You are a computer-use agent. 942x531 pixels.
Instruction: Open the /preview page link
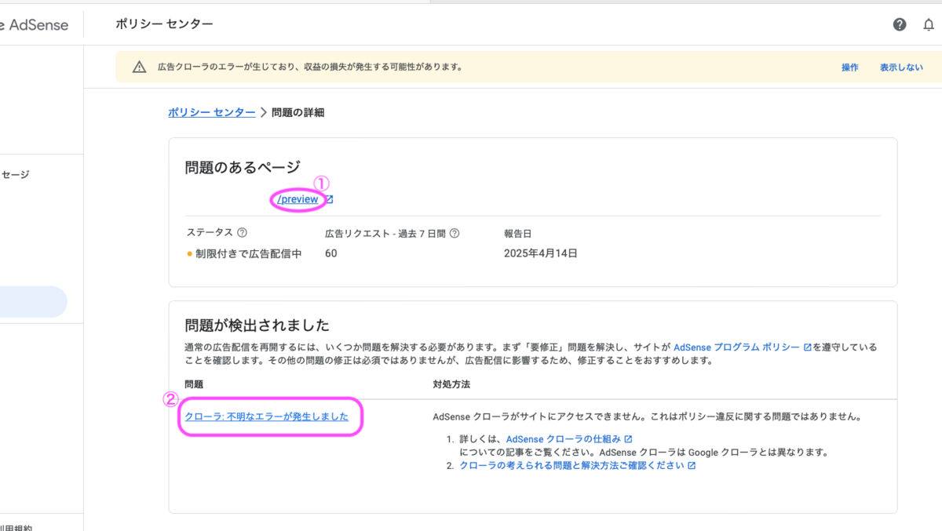(298, 199)
